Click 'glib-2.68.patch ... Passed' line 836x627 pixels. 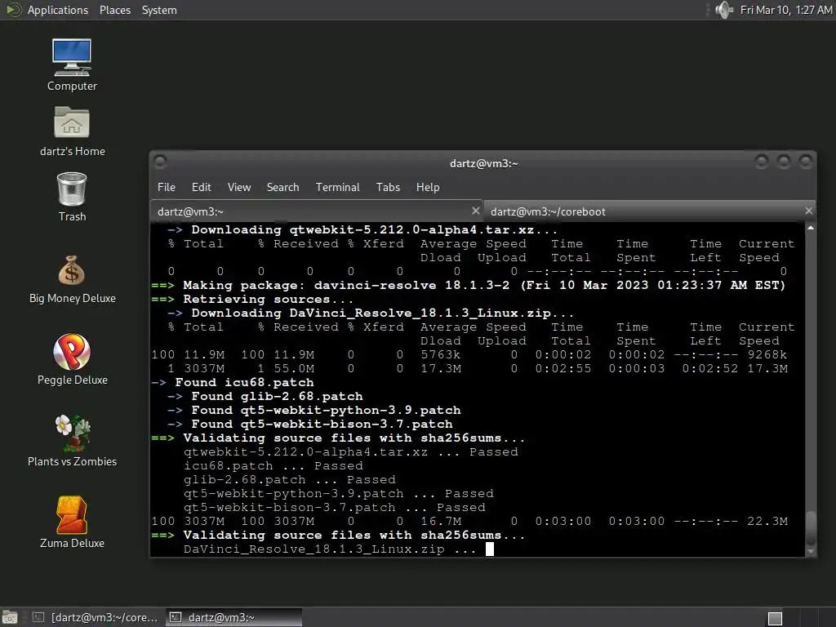tap(290, 479)
